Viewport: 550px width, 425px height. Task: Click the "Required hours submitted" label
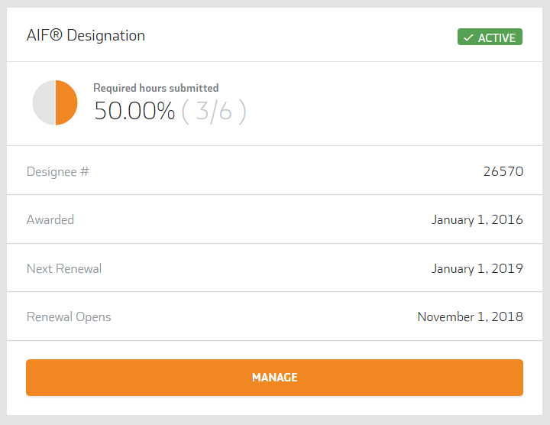click(156, 88)
